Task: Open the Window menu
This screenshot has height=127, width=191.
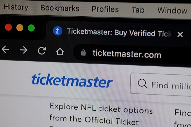Action: click(172, 10)
